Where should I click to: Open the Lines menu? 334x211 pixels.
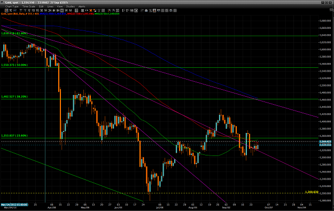click(x=50, y=6)
